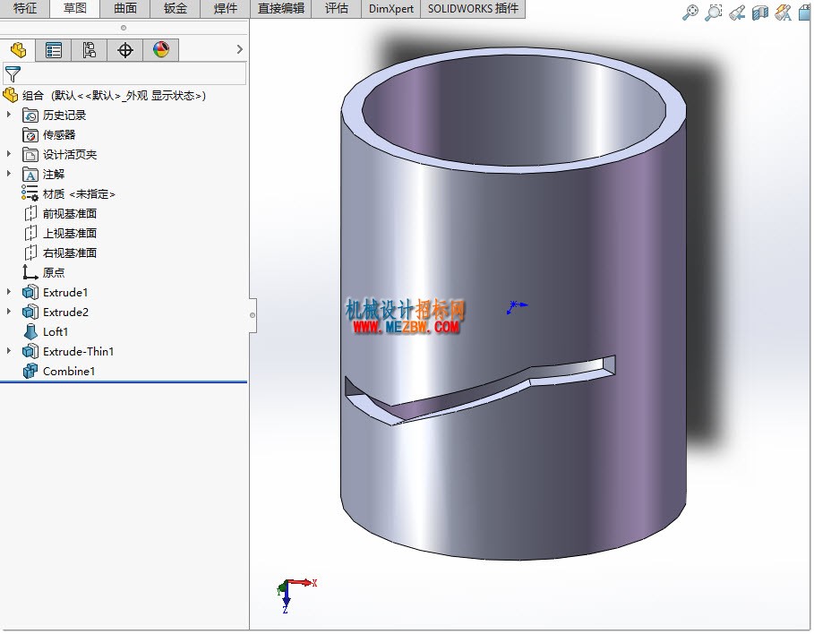Click the 设计活页夹 folder icon

tap(30, 155)
